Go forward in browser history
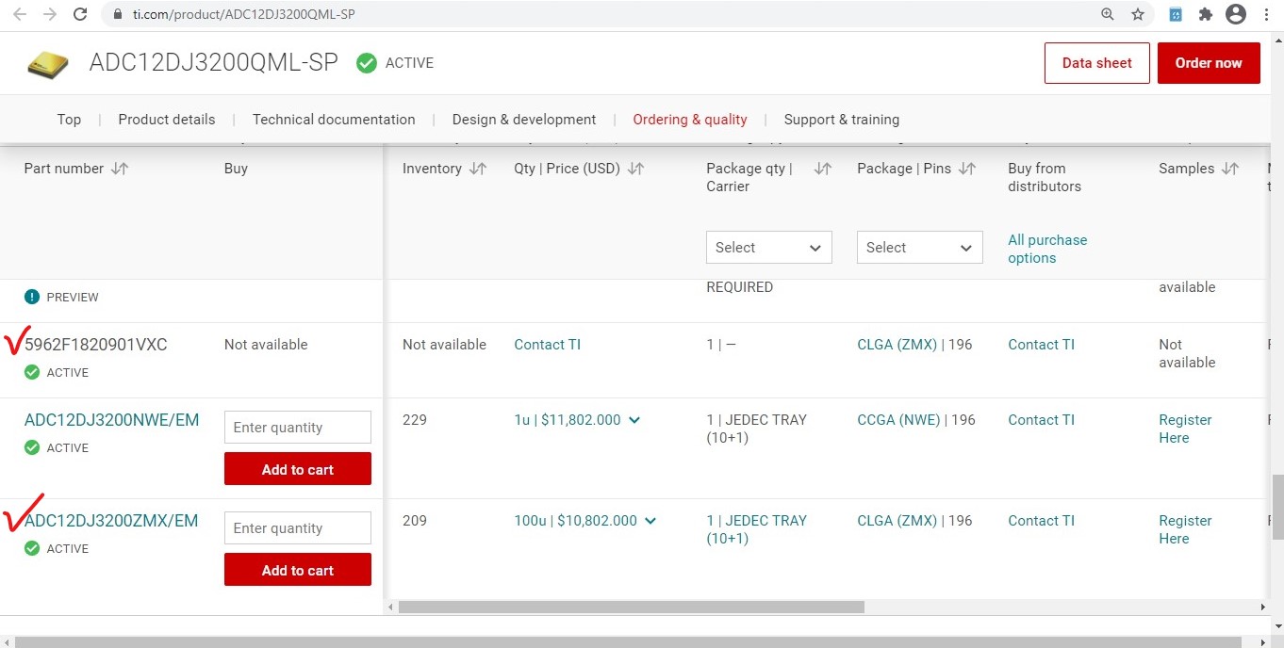 click(50, 14)
